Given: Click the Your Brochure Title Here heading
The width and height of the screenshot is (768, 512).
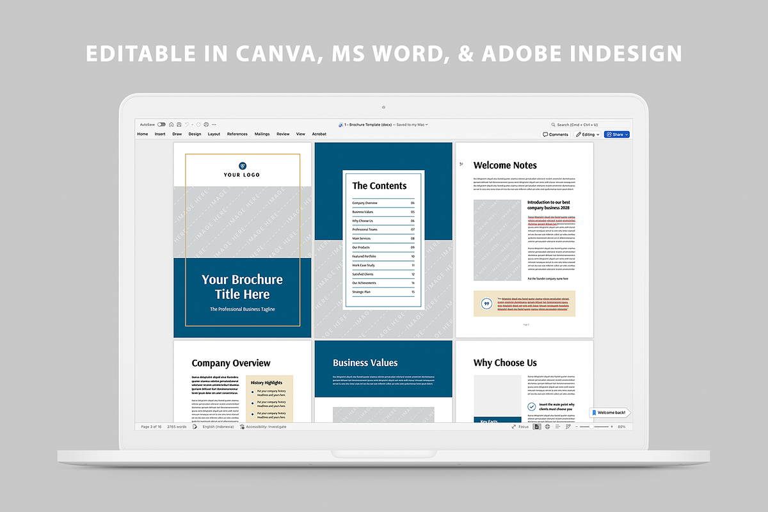Looking at the screenshot, I should (242, 287).
